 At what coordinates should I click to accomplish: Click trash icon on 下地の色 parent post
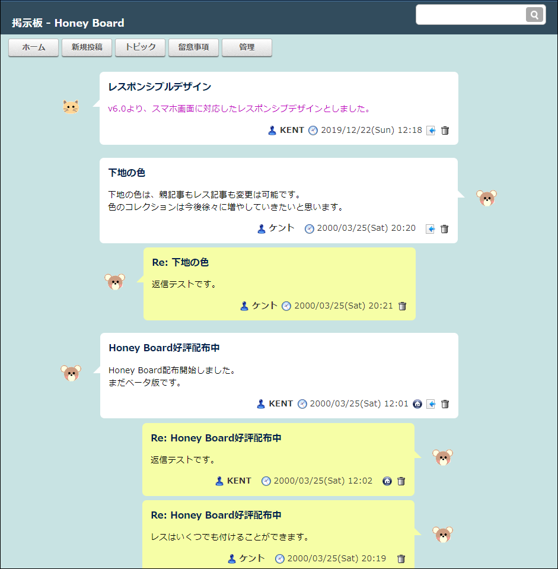coord(444,229)
